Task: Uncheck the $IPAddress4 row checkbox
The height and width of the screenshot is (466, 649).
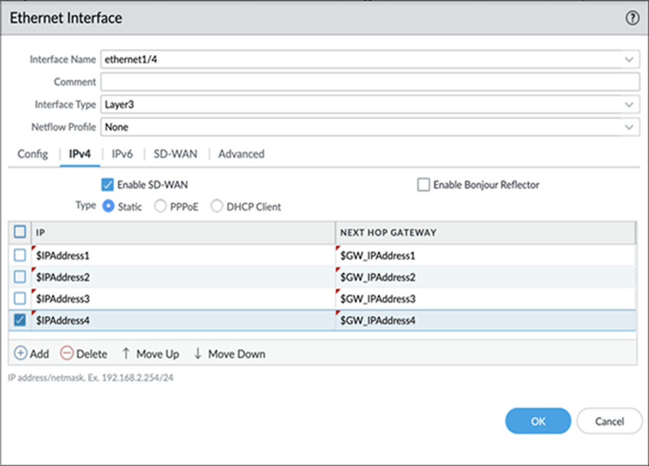Action: click(21, 321)
